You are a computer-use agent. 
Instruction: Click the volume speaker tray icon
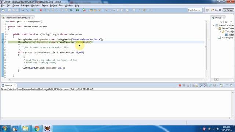click(x=218, y=129)
